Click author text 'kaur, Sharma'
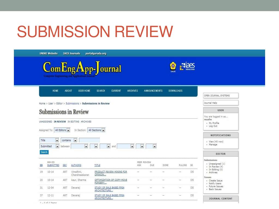This screenshot has width=279, height=209. coord(79,180)
